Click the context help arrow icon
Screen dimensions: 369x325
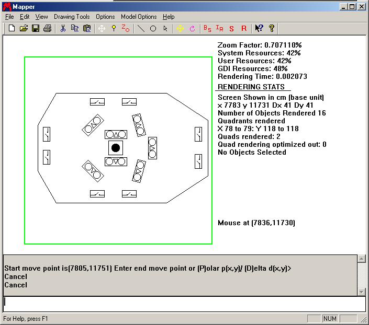(259, 28)
